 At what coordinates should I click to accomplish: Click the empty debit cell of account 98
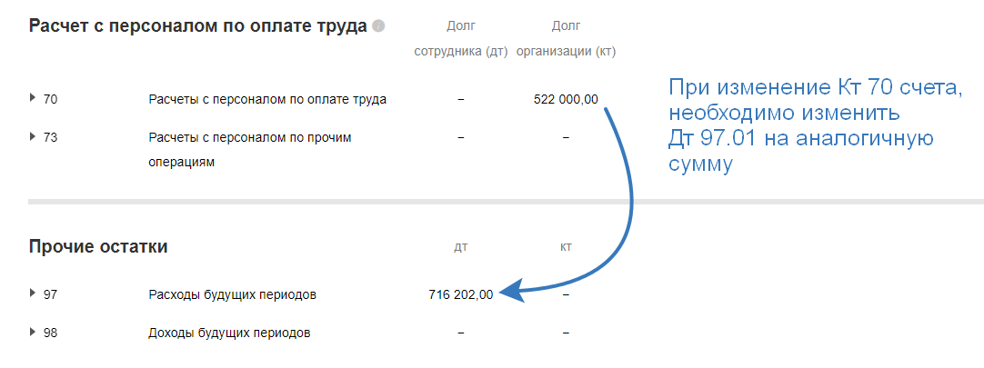coord(460,333)
